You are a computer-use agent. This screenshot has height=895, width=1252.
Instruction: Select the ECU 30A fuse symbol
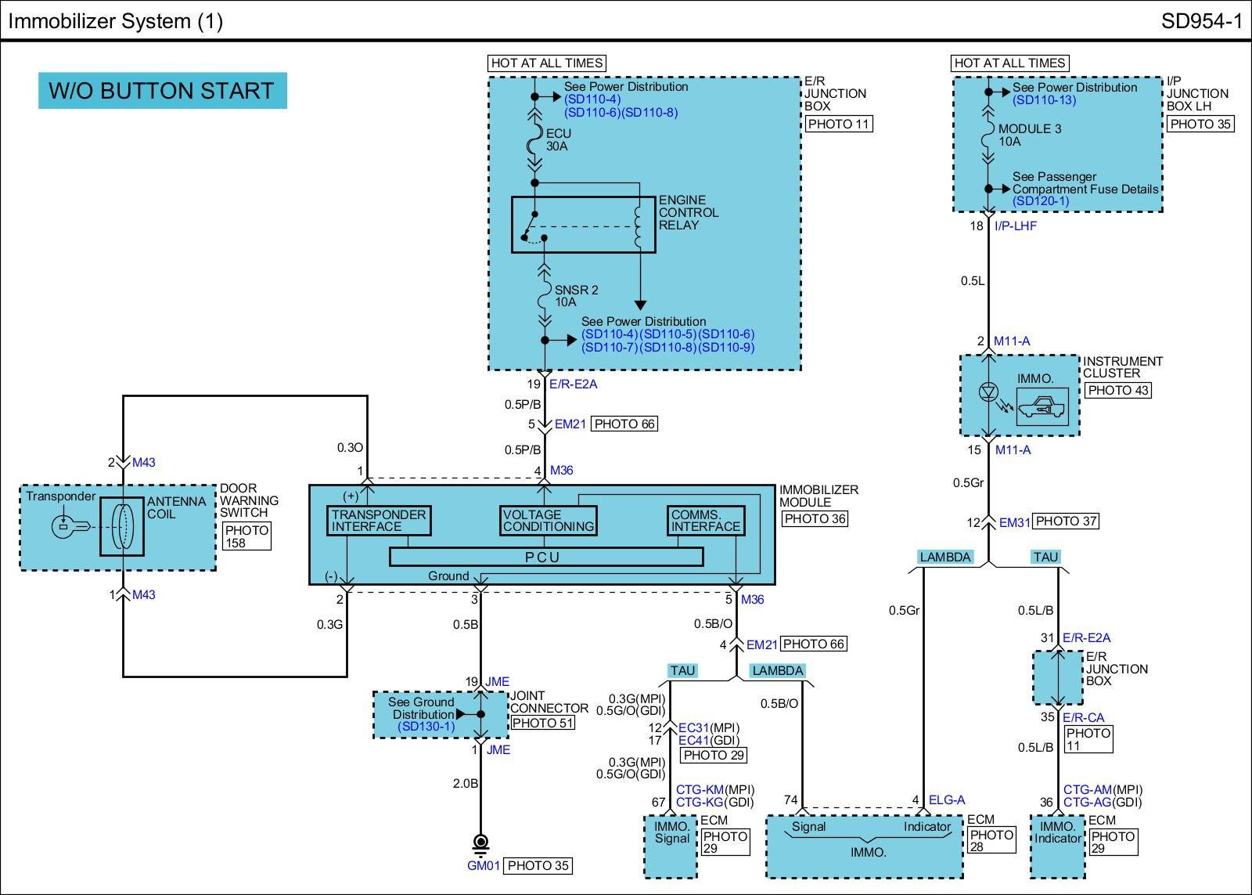pos(535,140)
